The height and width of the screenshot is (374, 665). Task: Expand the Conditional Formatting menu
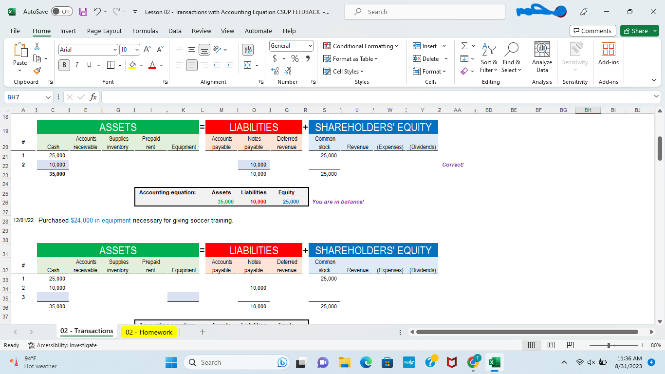[361, 46]
